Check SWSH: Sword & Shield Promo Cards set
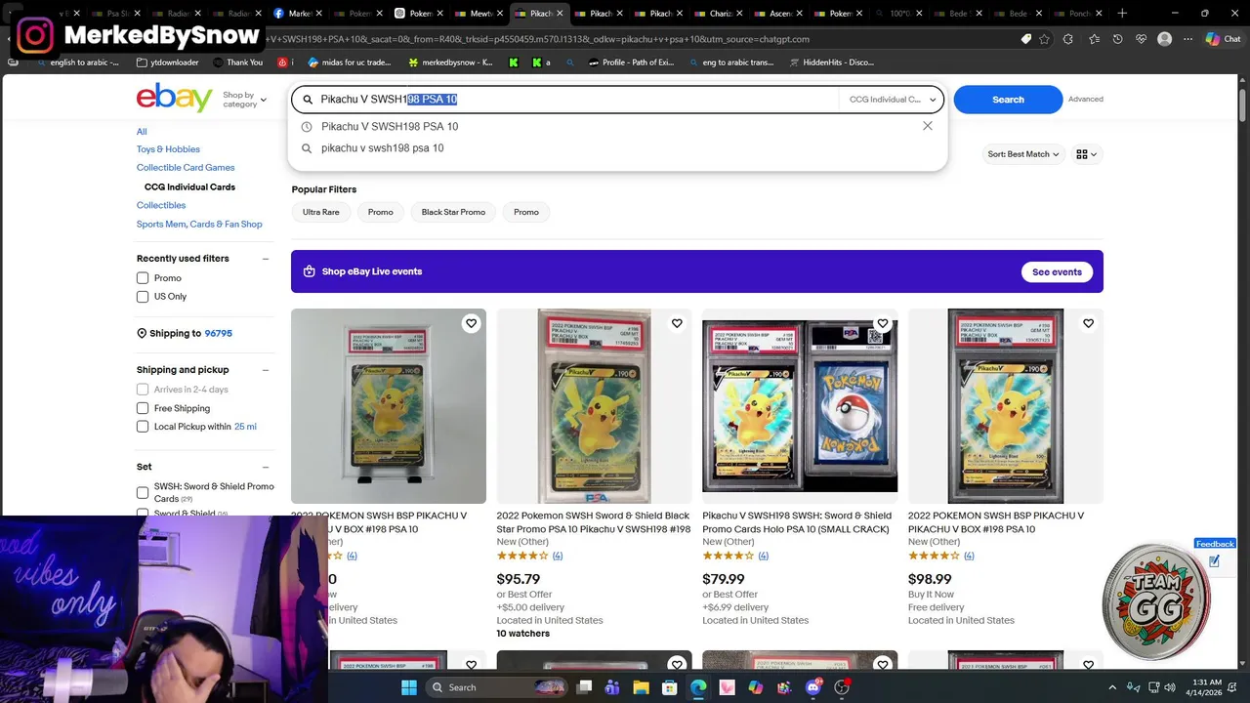This screenshot has width=1250, height=703. tap(143, 492)
